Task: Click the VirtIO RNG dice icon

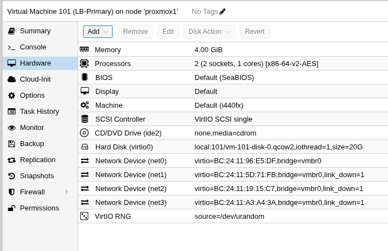Action: pyautogui.click(x=84, y=216)
